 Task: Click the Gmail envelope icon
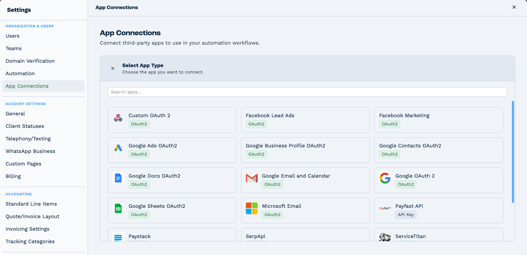[252, 178]
